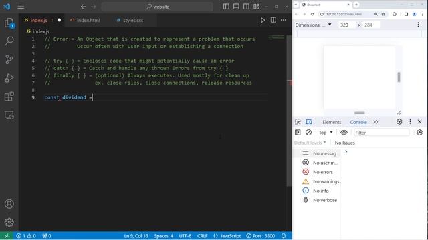Viewport: 428px width, 240px height.
Task: Switch to the Elements tab in DevTools
Action: (x=332, y=122)
